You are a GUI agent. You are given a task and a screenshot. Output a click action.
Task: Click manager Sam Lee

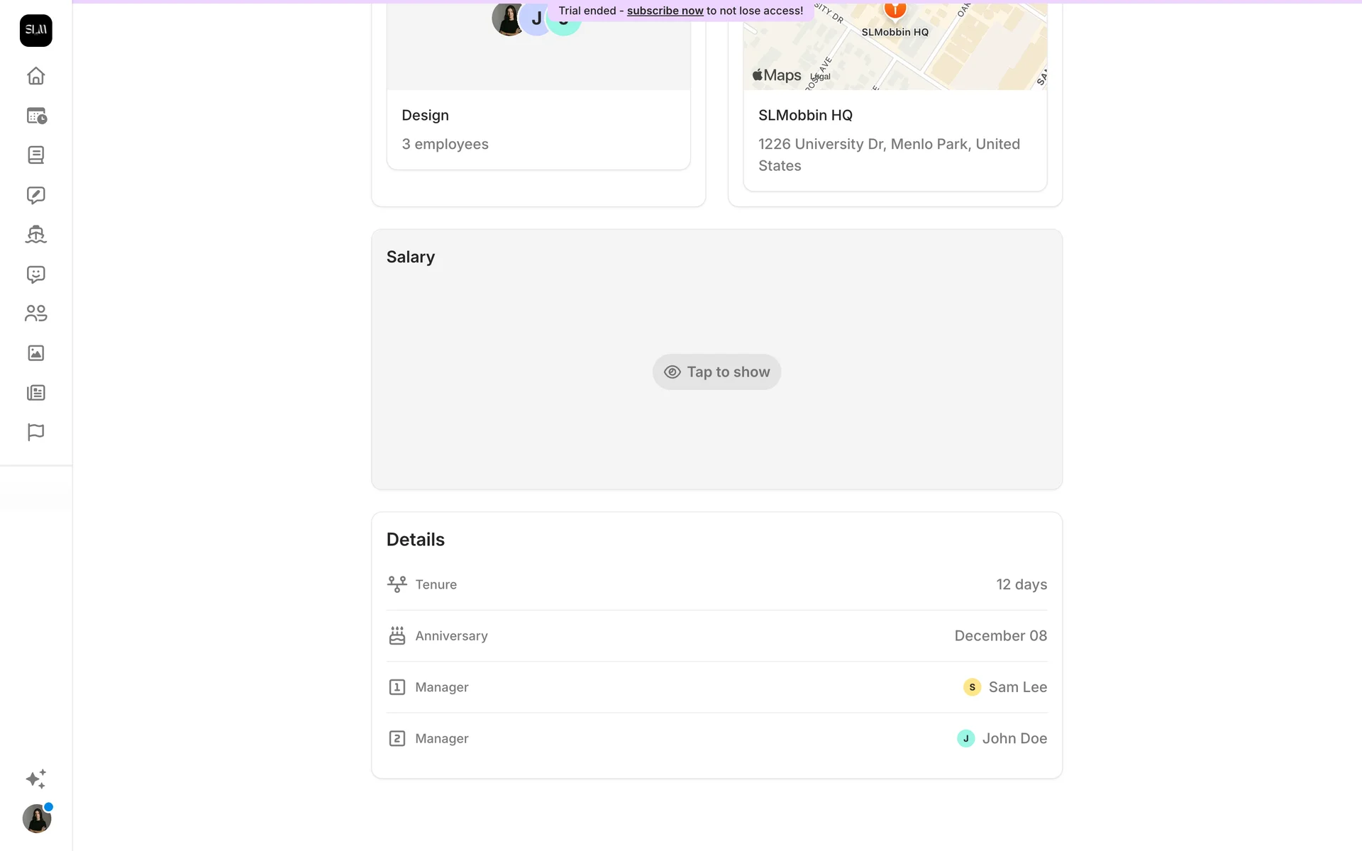click(1005, 687)
